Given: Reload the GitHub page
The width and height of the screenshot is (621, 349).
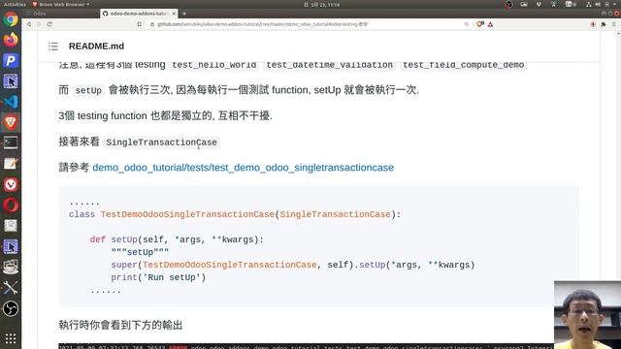Looking at the screenshot, I should click(x=49, y=24).
